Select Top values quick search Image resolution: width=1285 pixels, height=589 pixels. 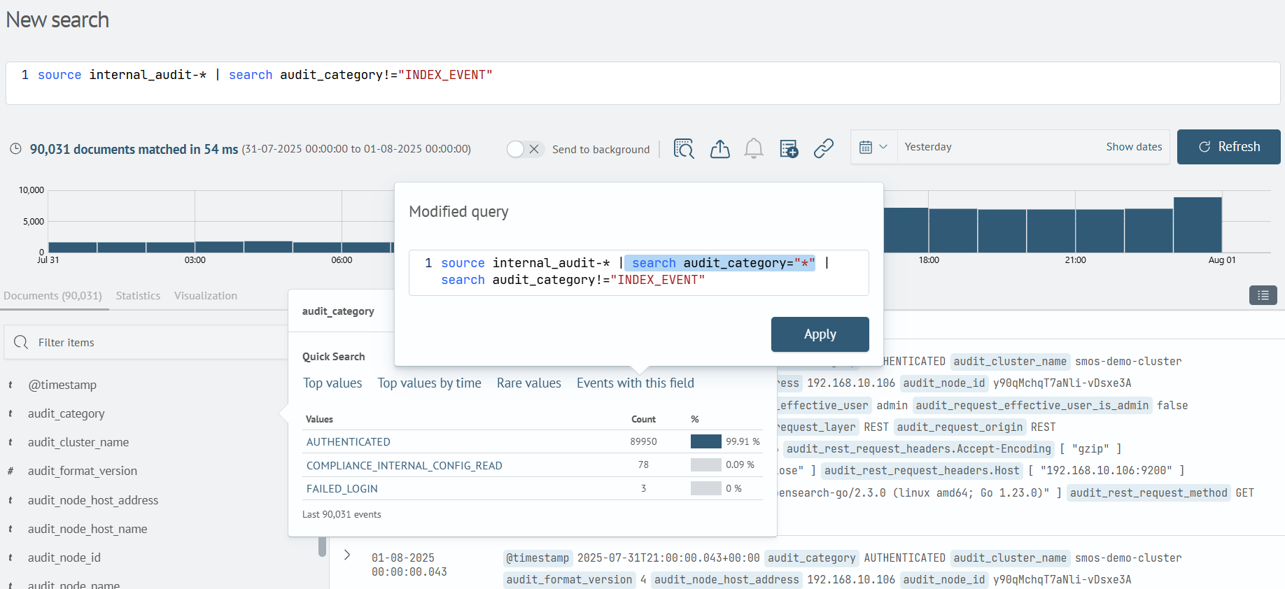click(332, 383)
